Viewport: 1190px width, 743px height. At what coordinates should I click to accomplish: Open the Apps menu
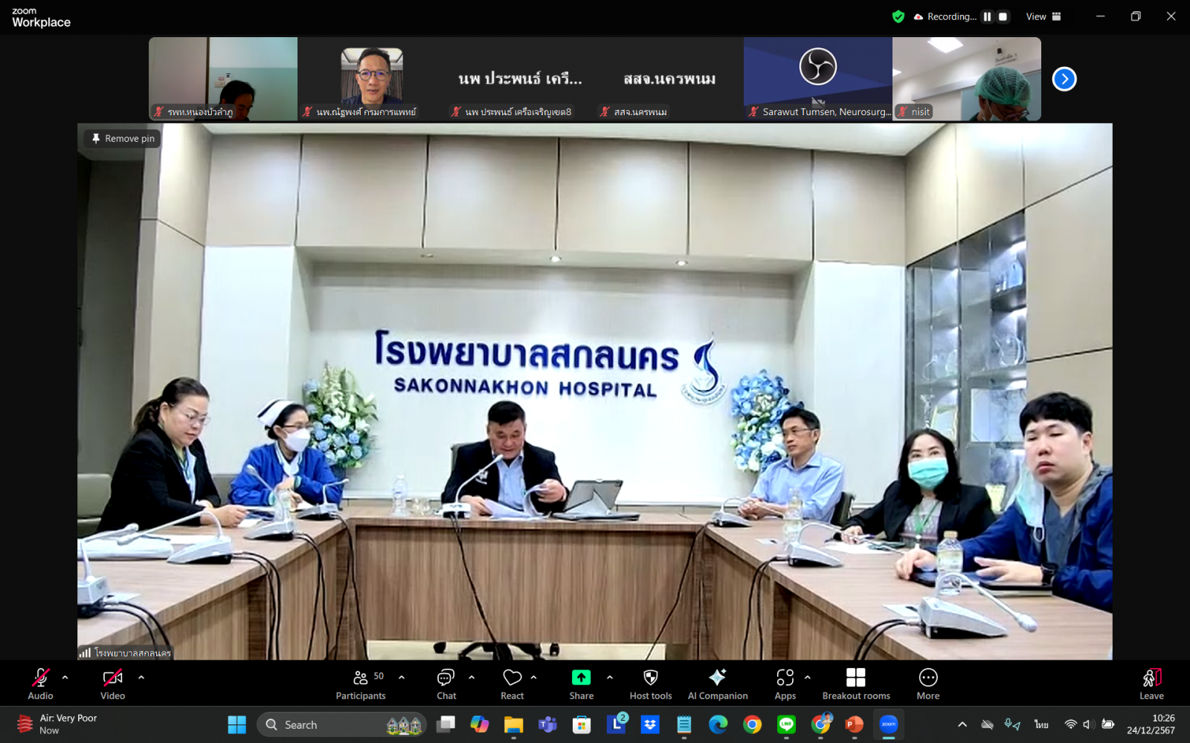(x=785, y=684)
